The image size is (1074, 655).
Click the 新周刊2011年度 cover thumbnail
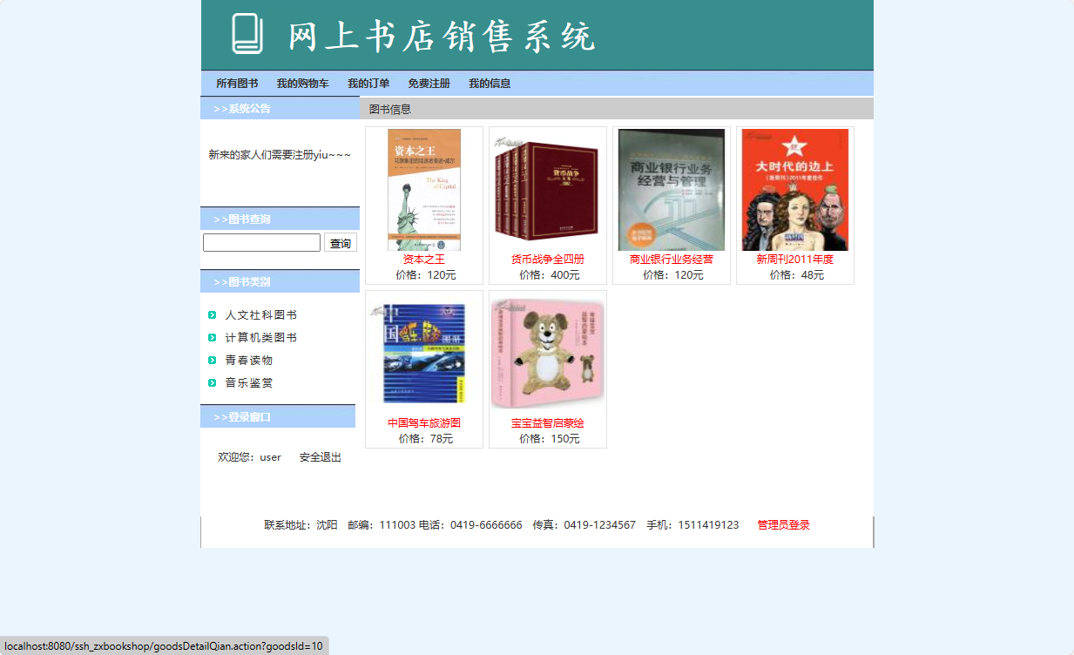pyautogui.click(x=794, y=189)
